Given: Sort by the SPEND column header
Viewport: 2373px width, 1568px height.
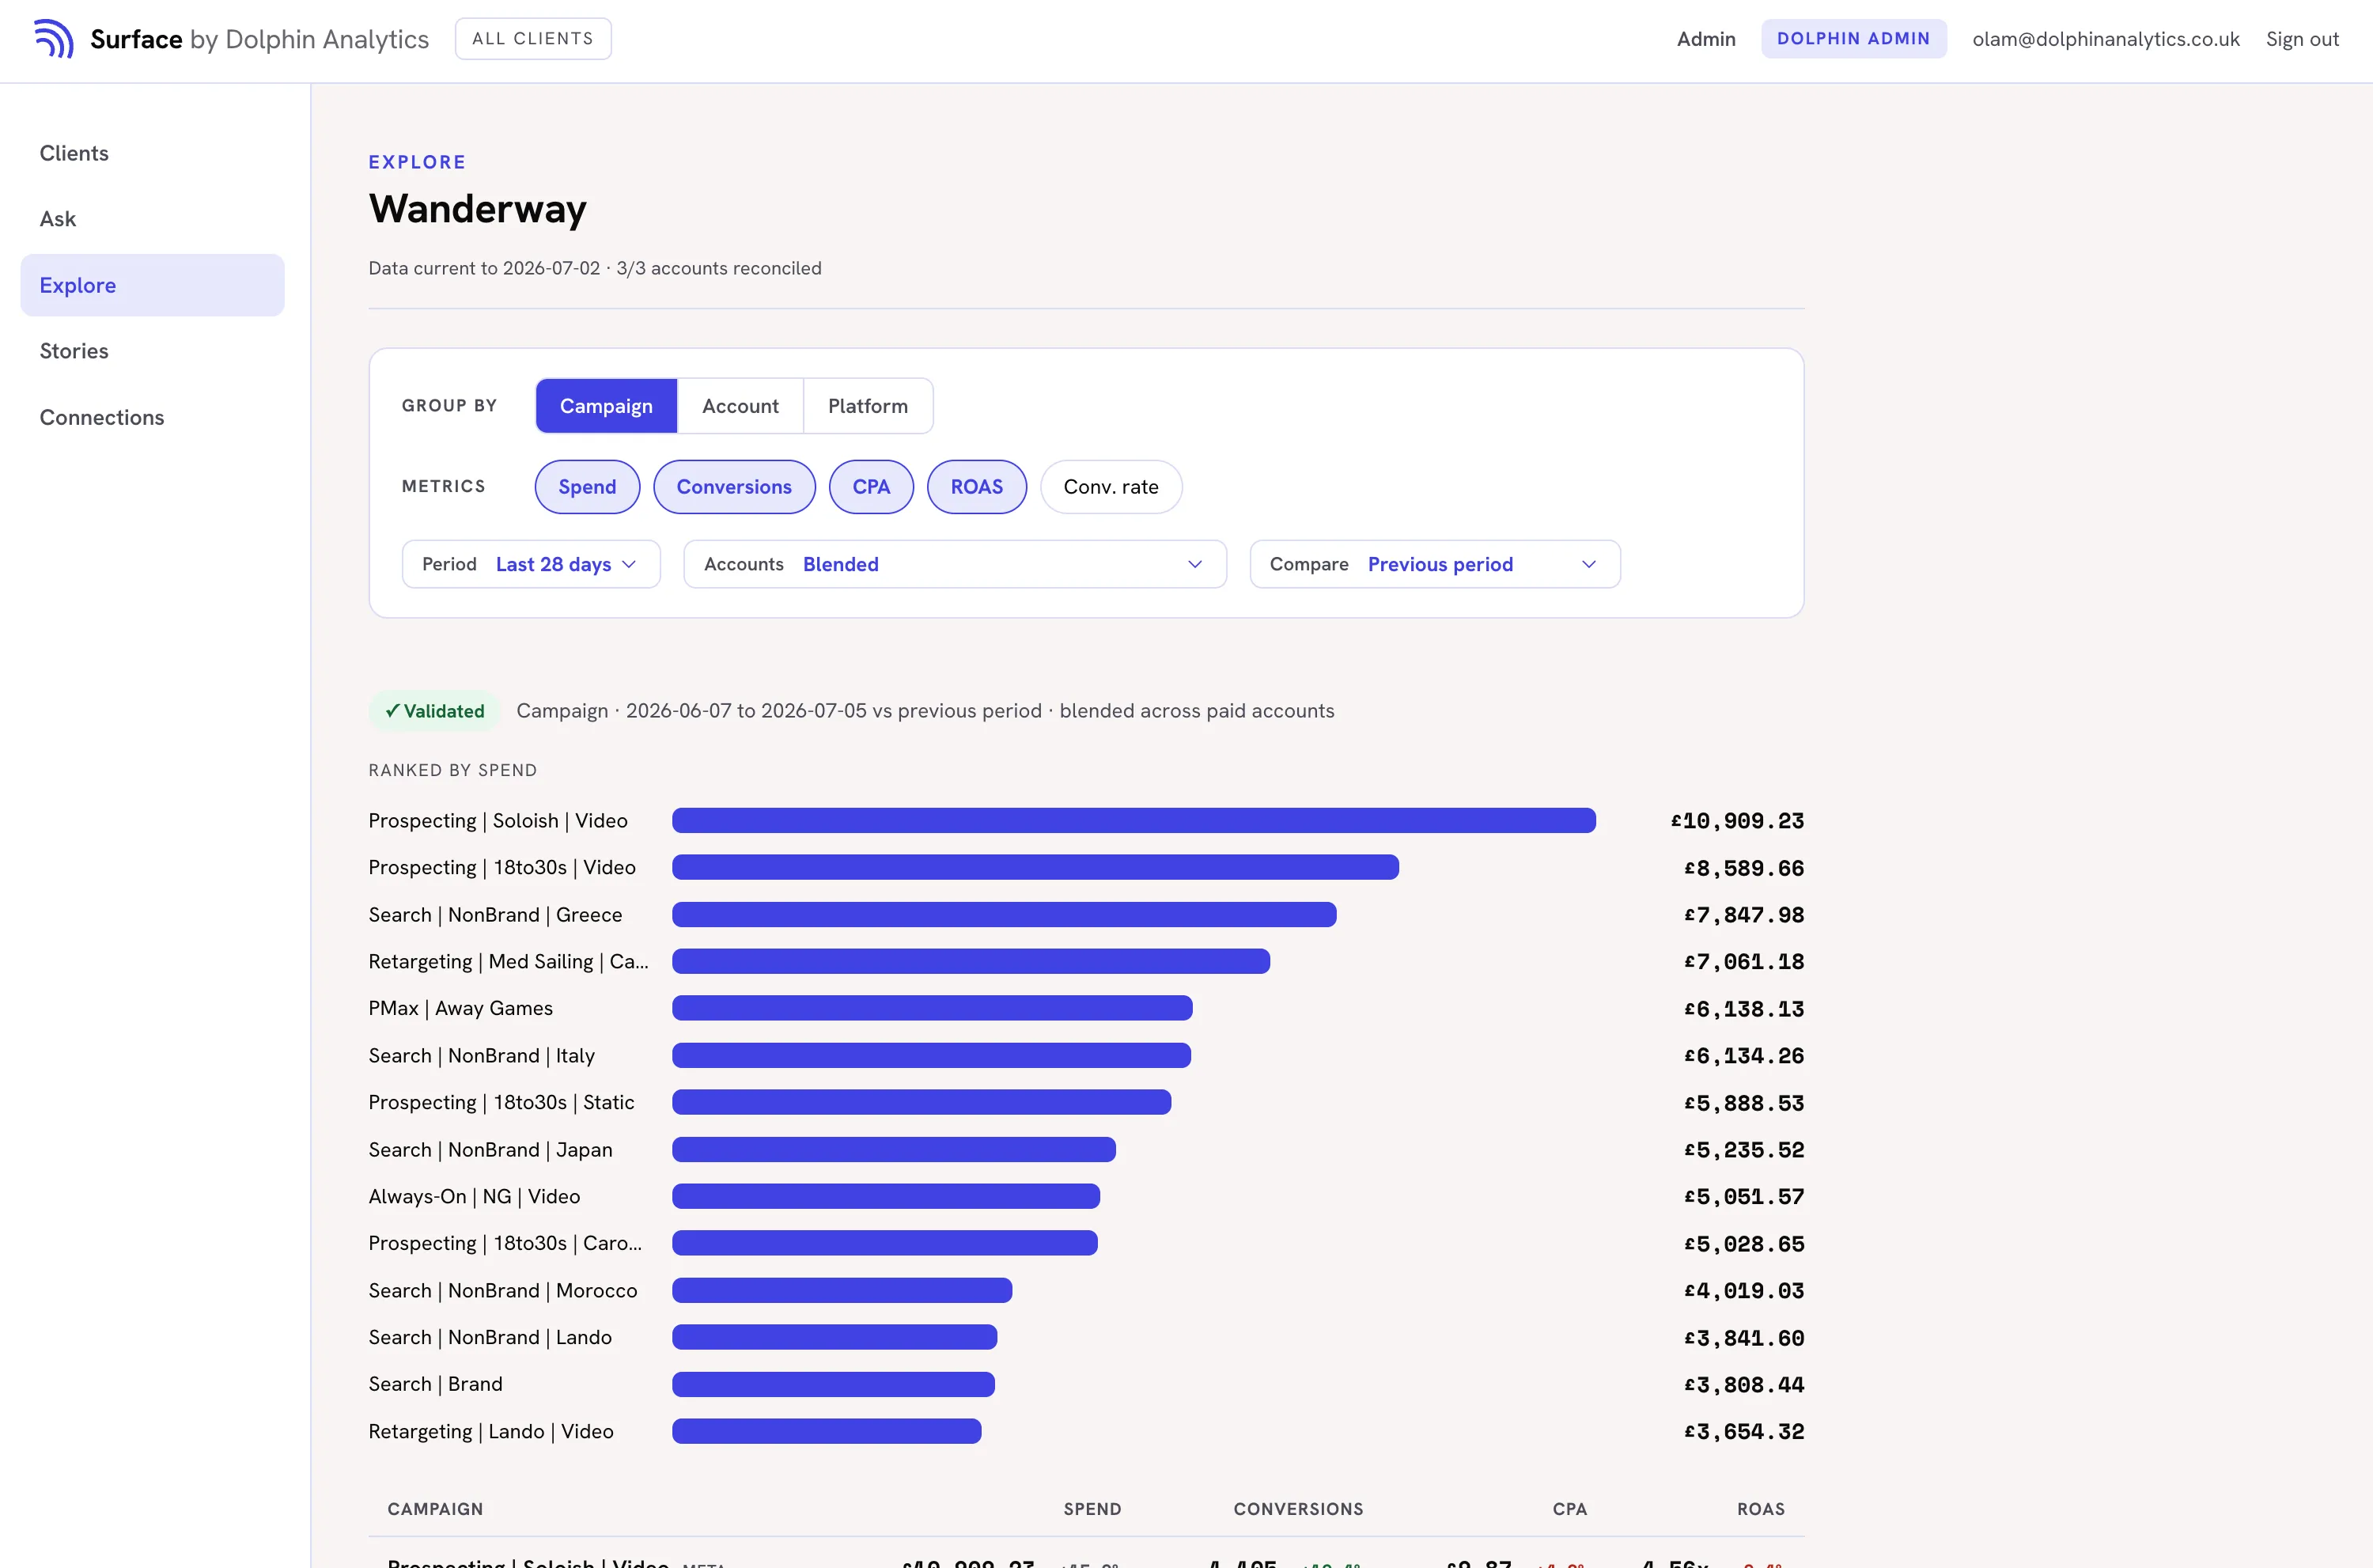Looking at the screenshot, I should pyautogui.click(x=1092, y=1509).
